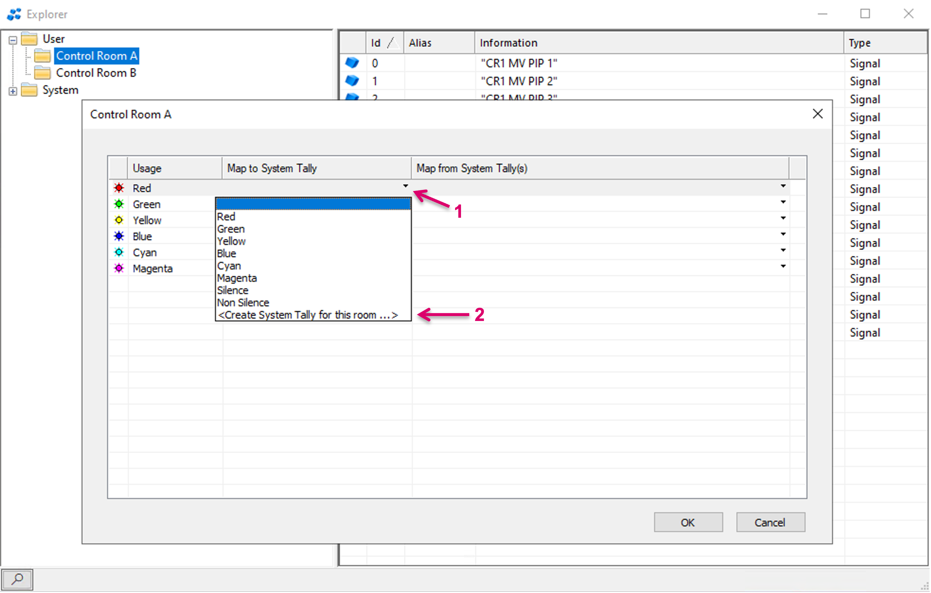Select Control Room B folder

coord(96,73)
